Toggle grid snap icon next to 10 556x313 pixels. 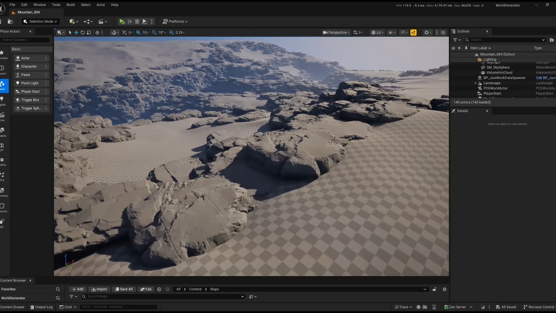click(x=138, y=32)
